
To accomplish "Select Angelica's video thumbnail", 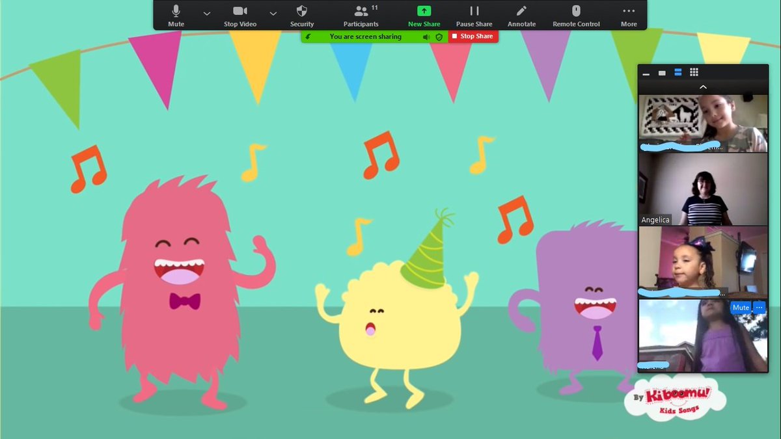I will [x=703, y=189].
